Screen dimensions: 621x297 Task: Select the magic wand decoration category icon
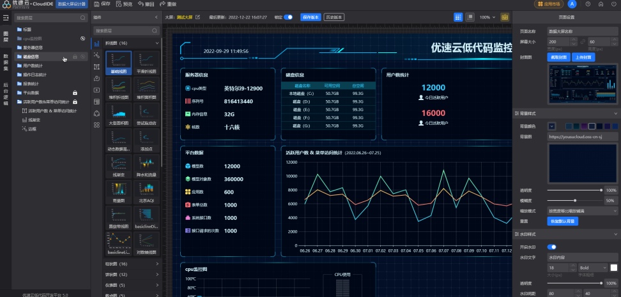coord(96,55)
